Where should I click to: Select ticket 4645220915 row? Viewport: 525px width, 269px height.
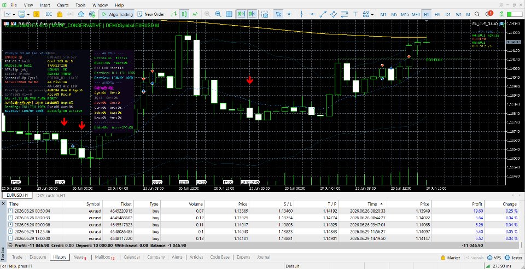[262, 211]
